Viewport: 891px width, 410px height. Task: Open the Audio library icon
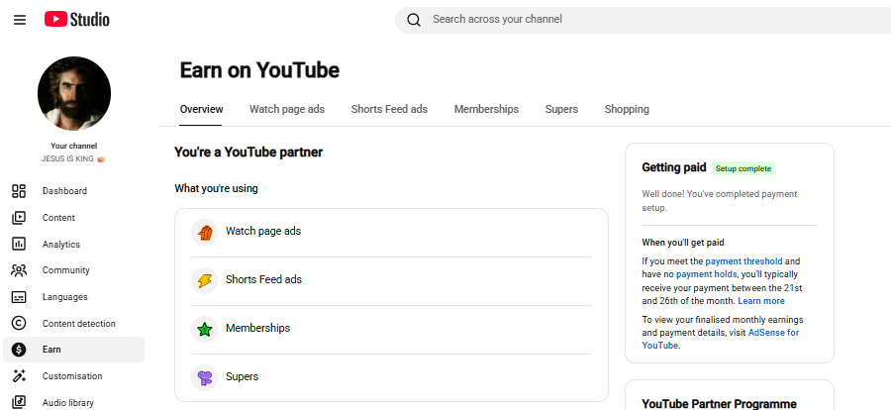click(19, 402)
